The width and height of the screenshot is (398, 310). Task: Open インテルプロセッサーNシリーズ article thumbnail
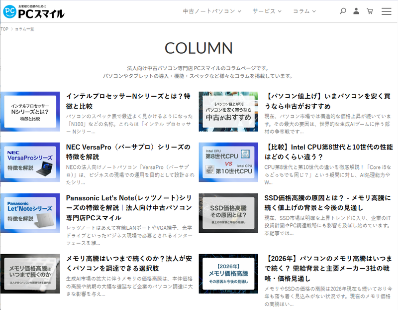(x=30, y=111)
